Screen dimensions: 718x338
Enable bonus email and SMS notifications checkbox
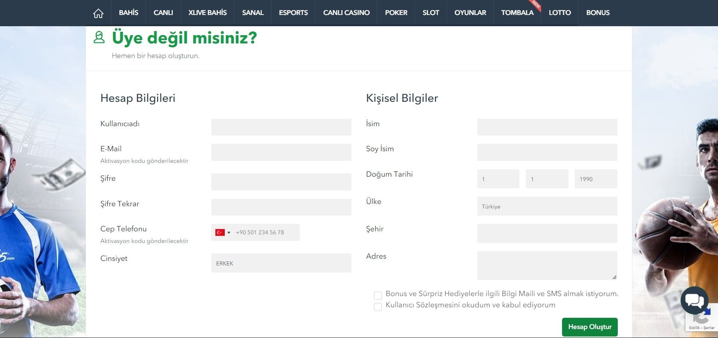[x=378, y=295]
